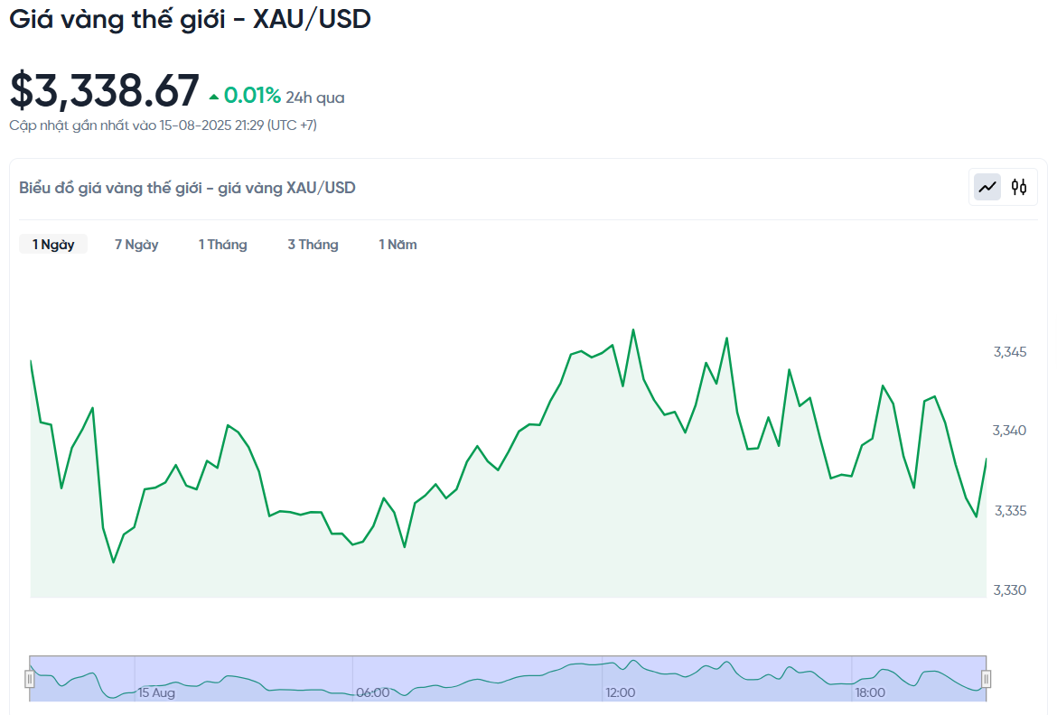Click the 06:00 marker in navigator

pyautogui.click(x=373, y=692)
